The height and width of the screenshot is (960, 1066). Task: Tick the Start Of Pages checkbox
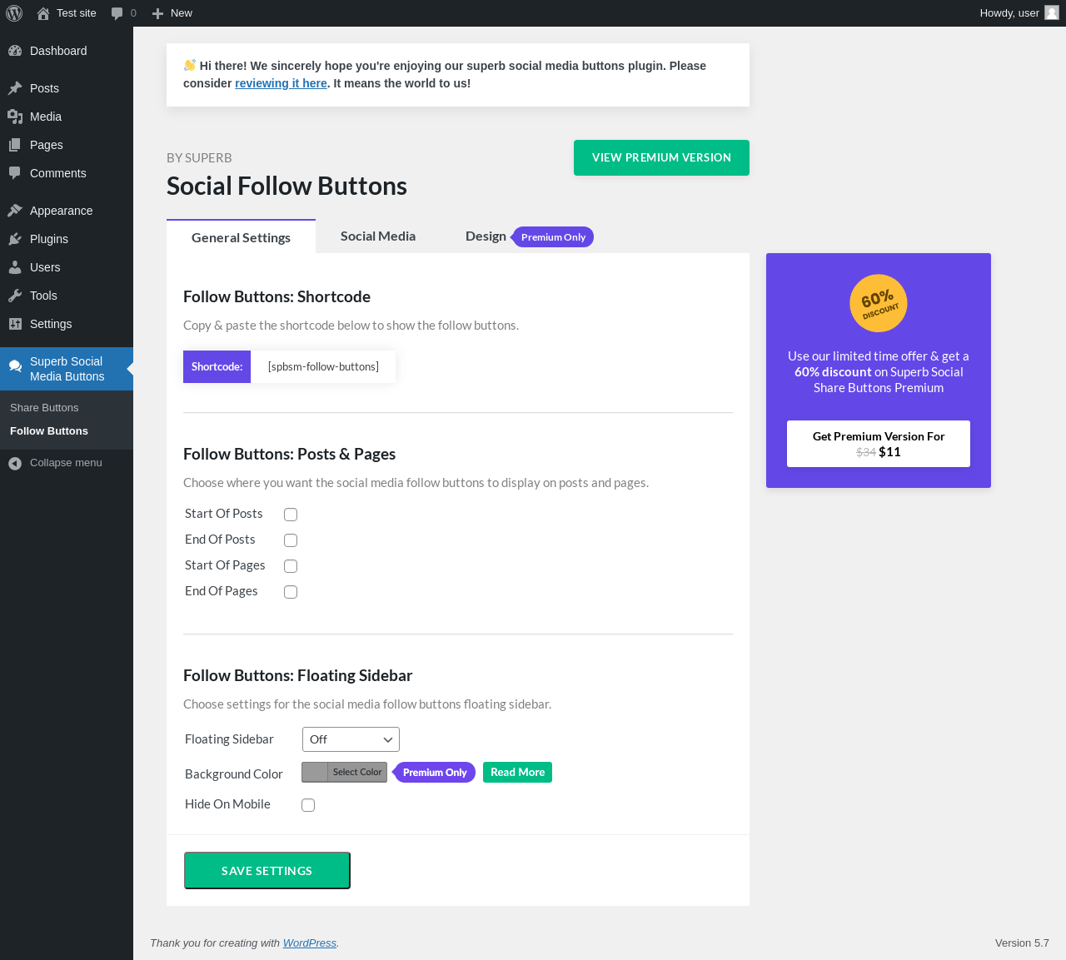[291, 566]
